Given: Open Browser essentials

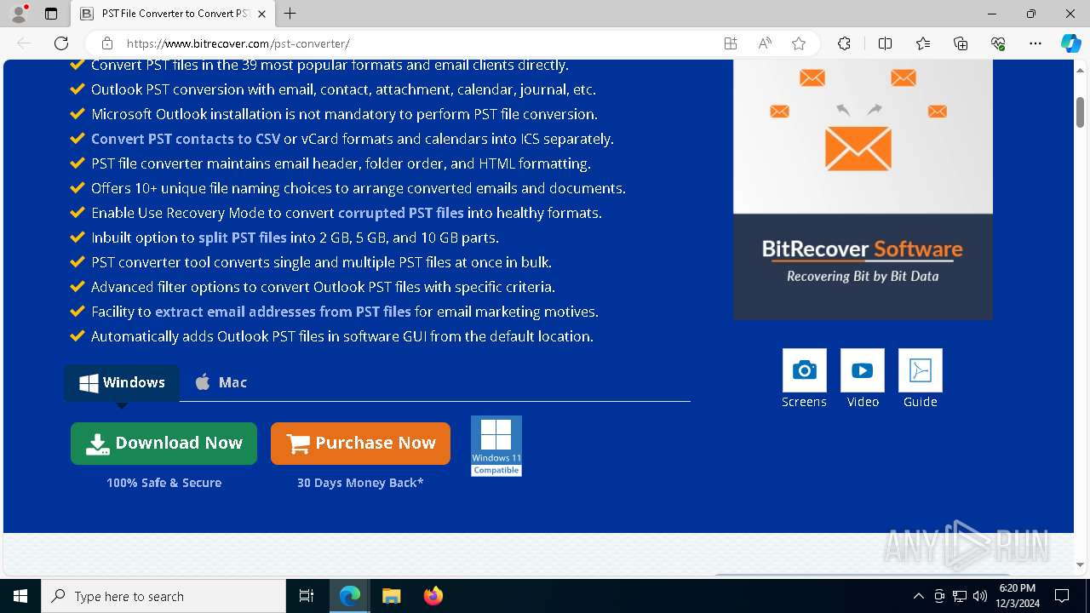Looking at the screenshot, I should tap(998, 43).
